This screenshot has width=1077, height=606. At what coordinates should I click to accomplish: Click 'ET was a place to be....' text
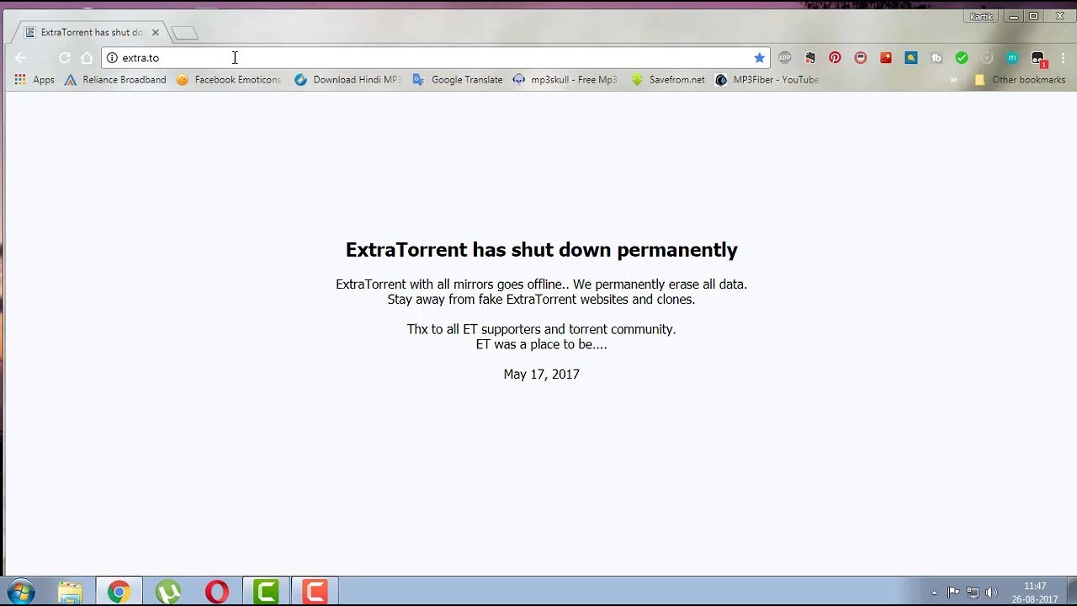tap(541, 344)
